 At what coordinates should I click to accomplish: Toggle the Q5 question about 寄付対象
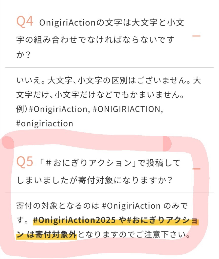pos(101,171)
